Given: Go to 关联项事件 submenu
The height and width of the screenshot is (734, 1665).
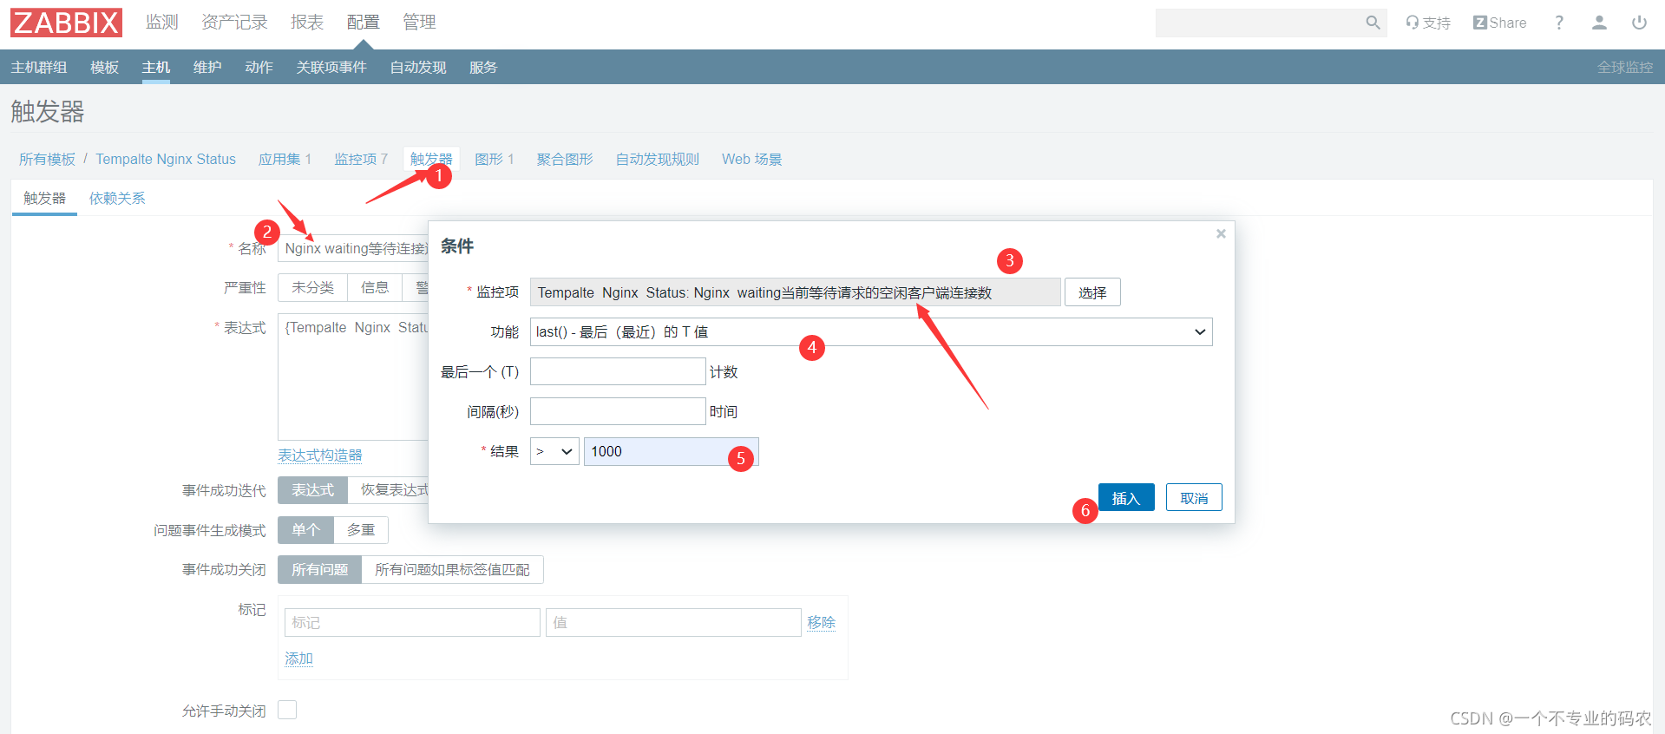Looking at the screenshot, I should point(331,67).
